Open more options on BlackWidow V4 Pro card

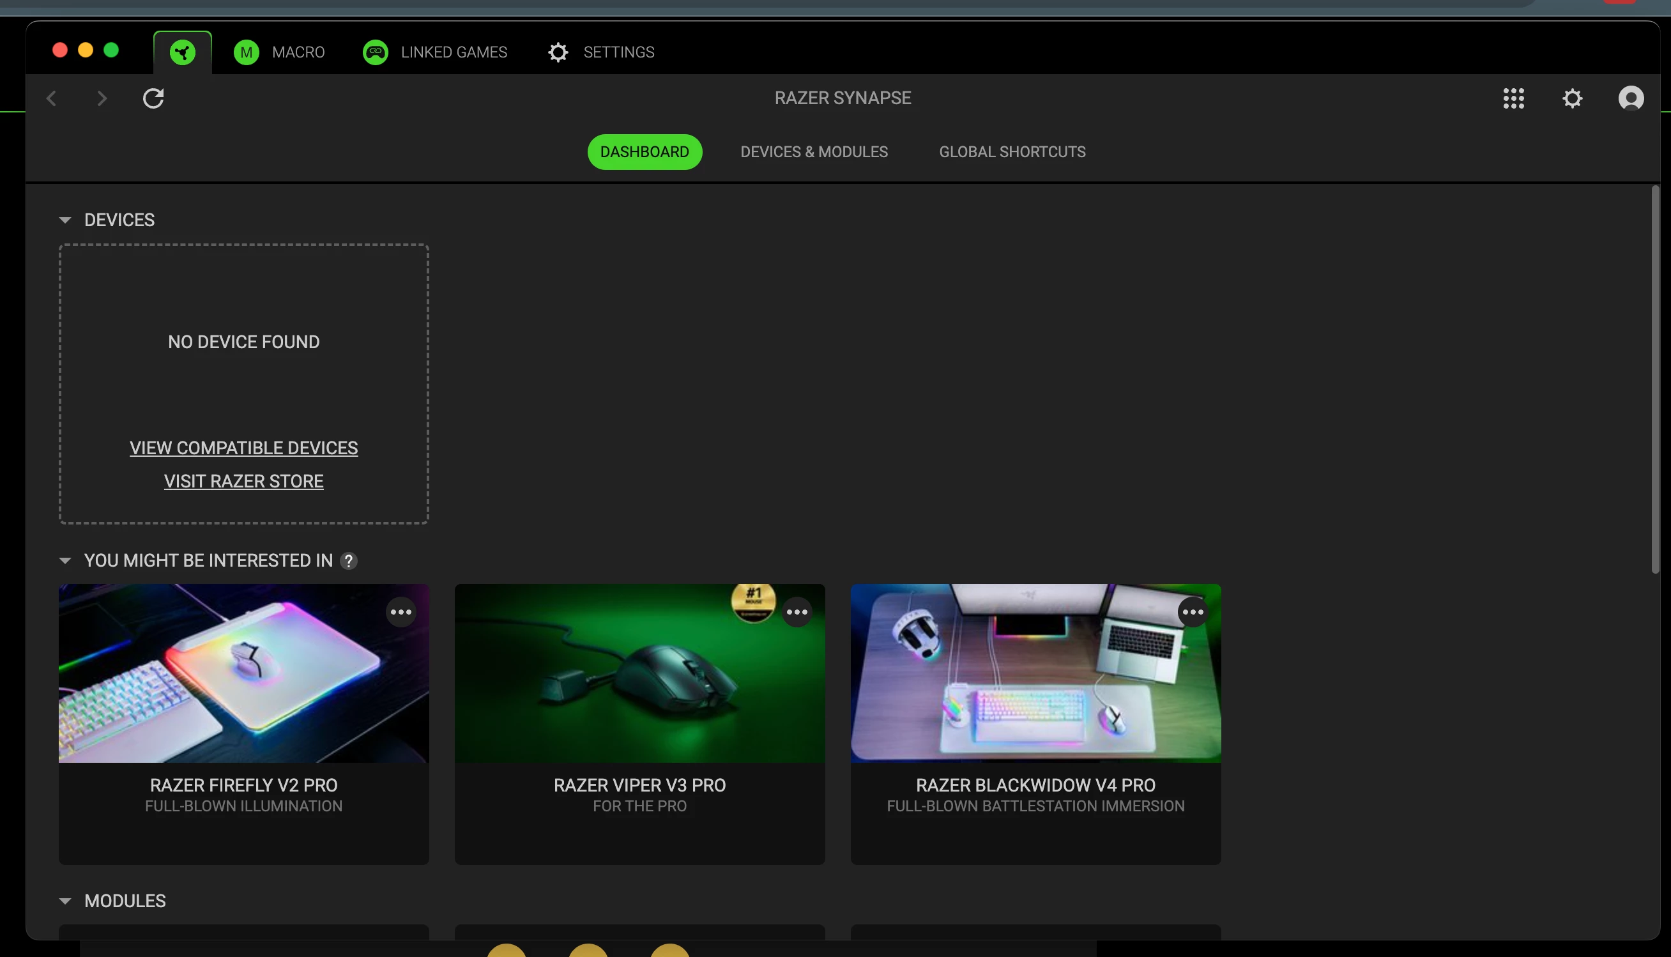(x=1193, y=612)
